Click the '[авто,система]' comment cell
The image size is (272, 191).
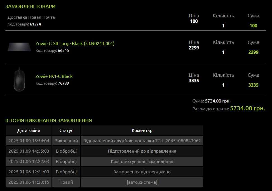tap(142, 182)
